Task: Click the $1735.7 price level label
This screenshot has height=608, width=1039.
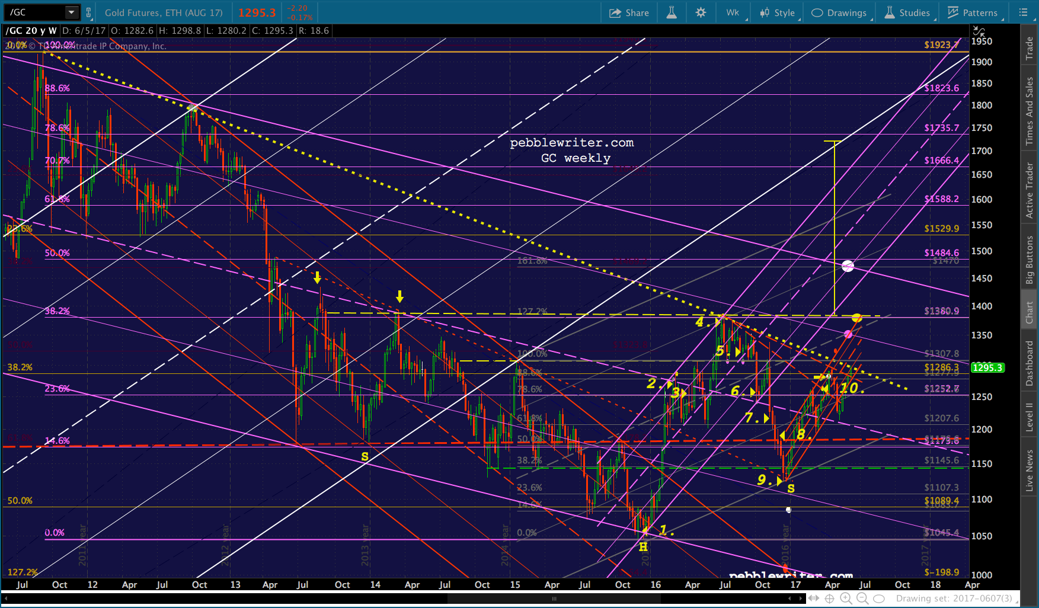Action: (941, 128)
